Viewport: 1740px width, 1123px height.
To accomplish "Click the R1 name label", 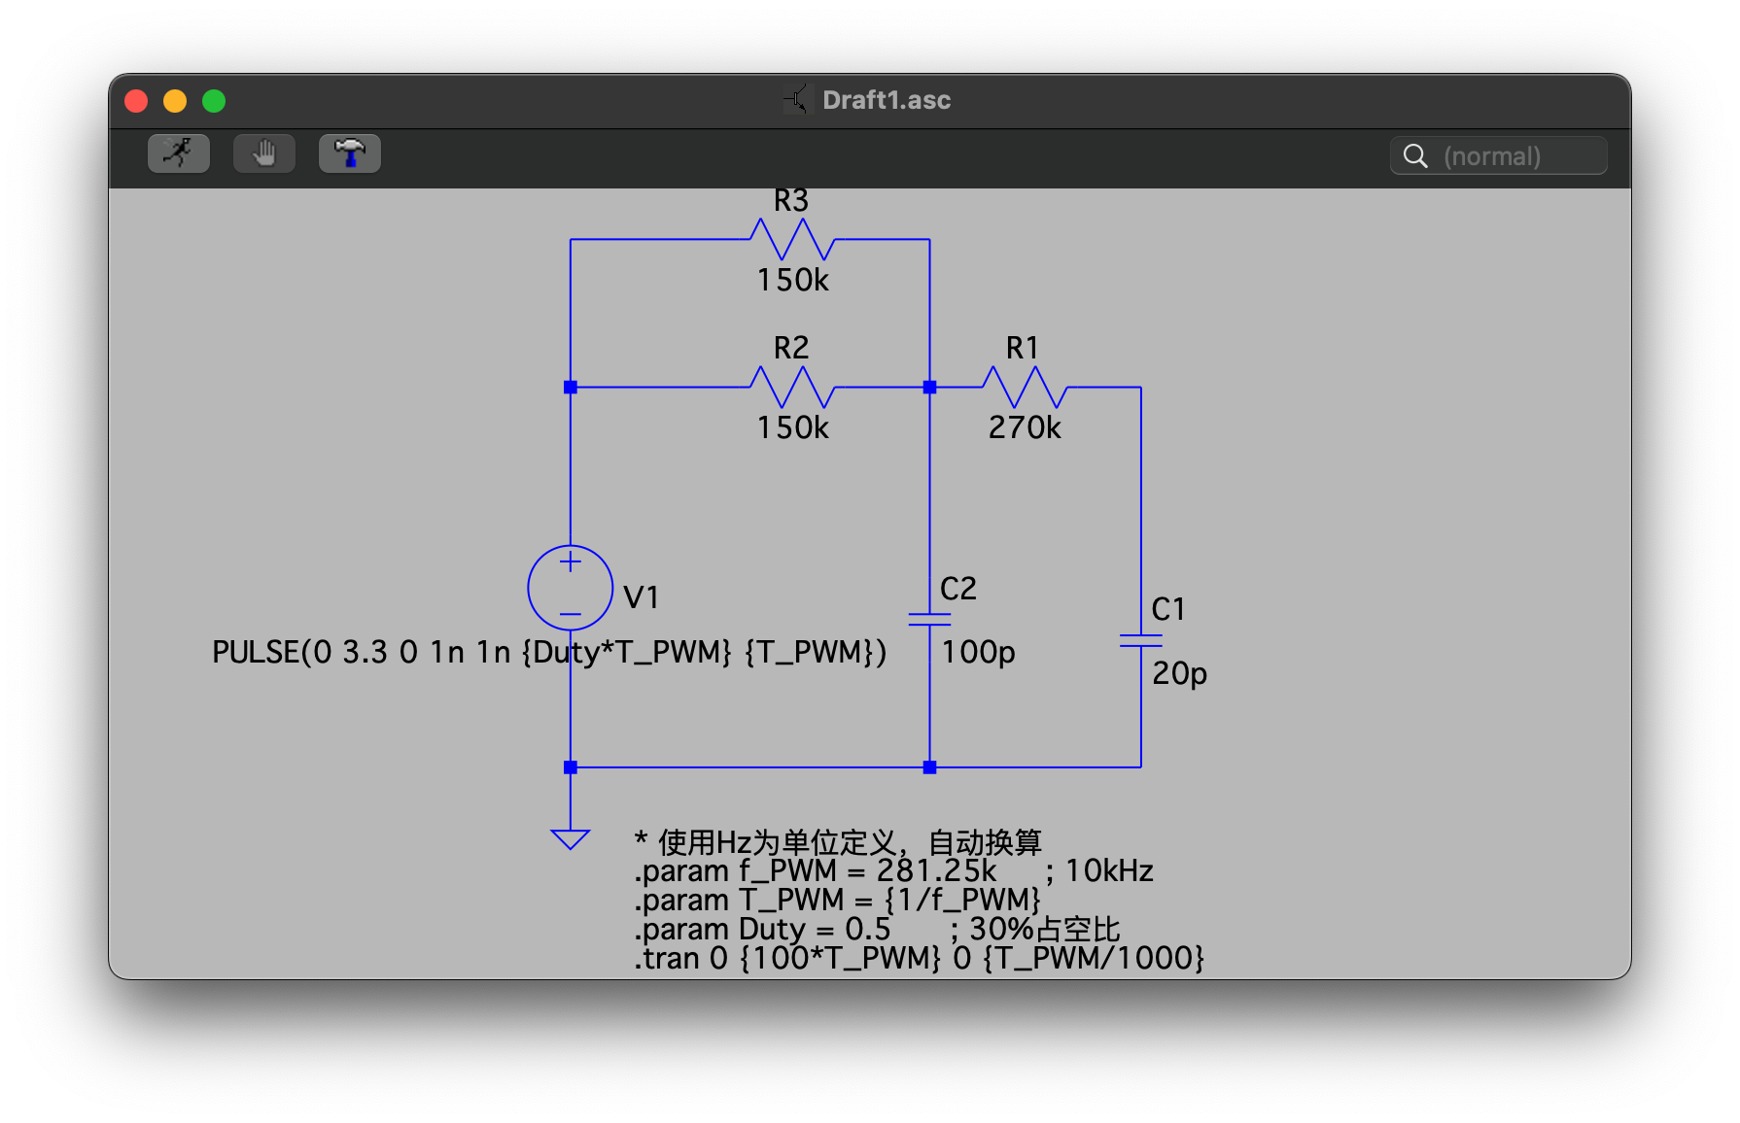I will click(x=1023, y=348).
